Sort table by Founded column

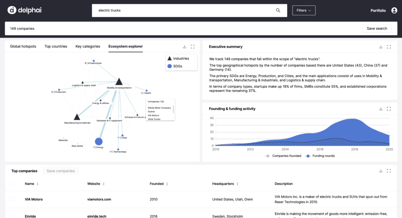[x=159, y=183]
